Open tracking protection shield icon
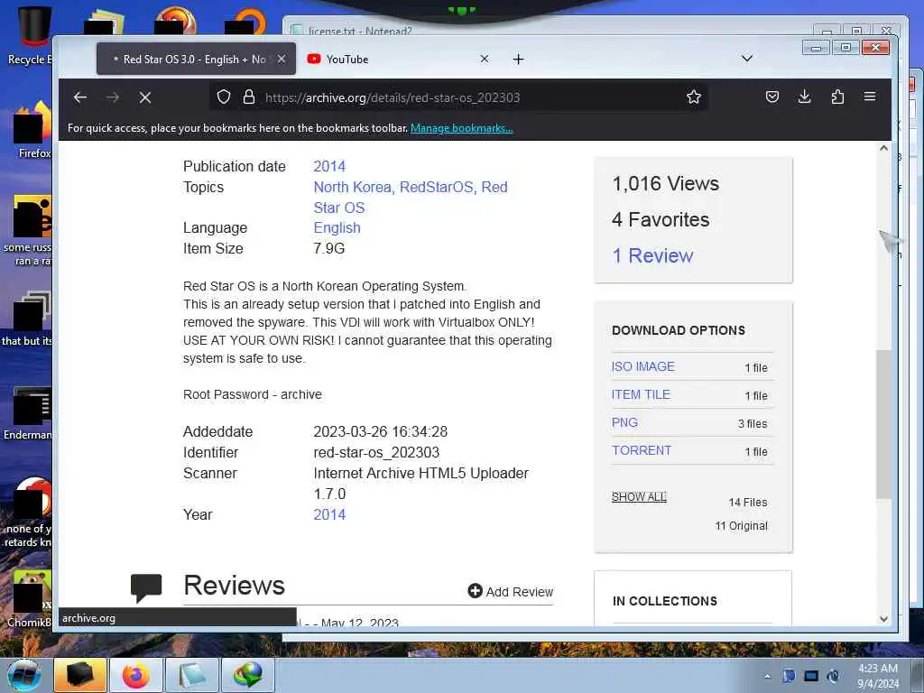This screenshot has height=693, width=924. 224,97
